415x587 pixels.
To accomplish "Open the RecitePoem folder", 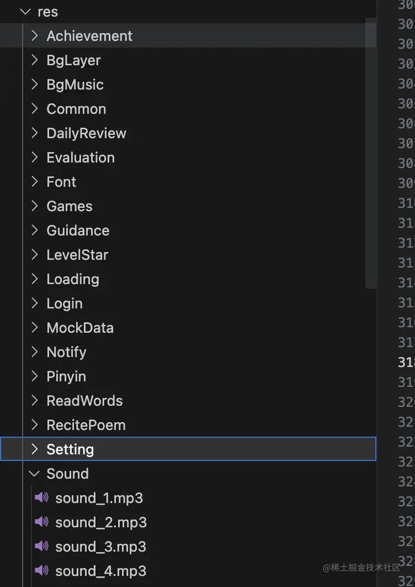I will pos(86,424).
